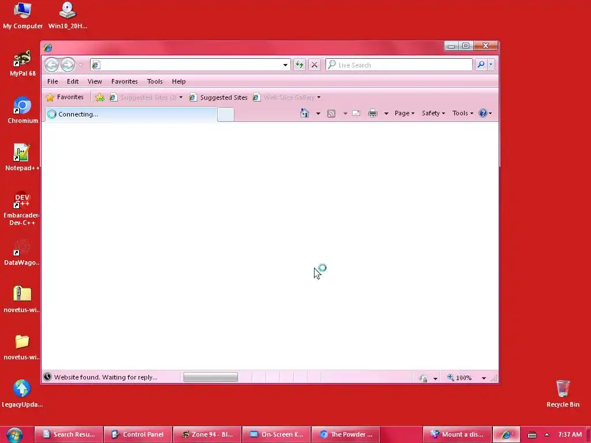
Task: Click the 7:37 AM taskbar clock
Action: [570, 434]
